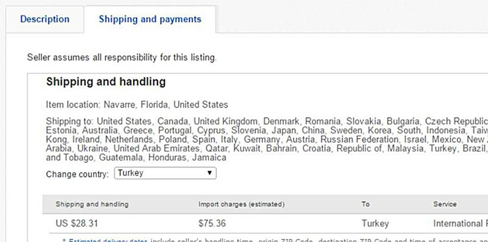Screen dimensions: 488x242
Task: Open the Estimated delivery dates link
Action: pyautogui.click(x=108, y=240)
